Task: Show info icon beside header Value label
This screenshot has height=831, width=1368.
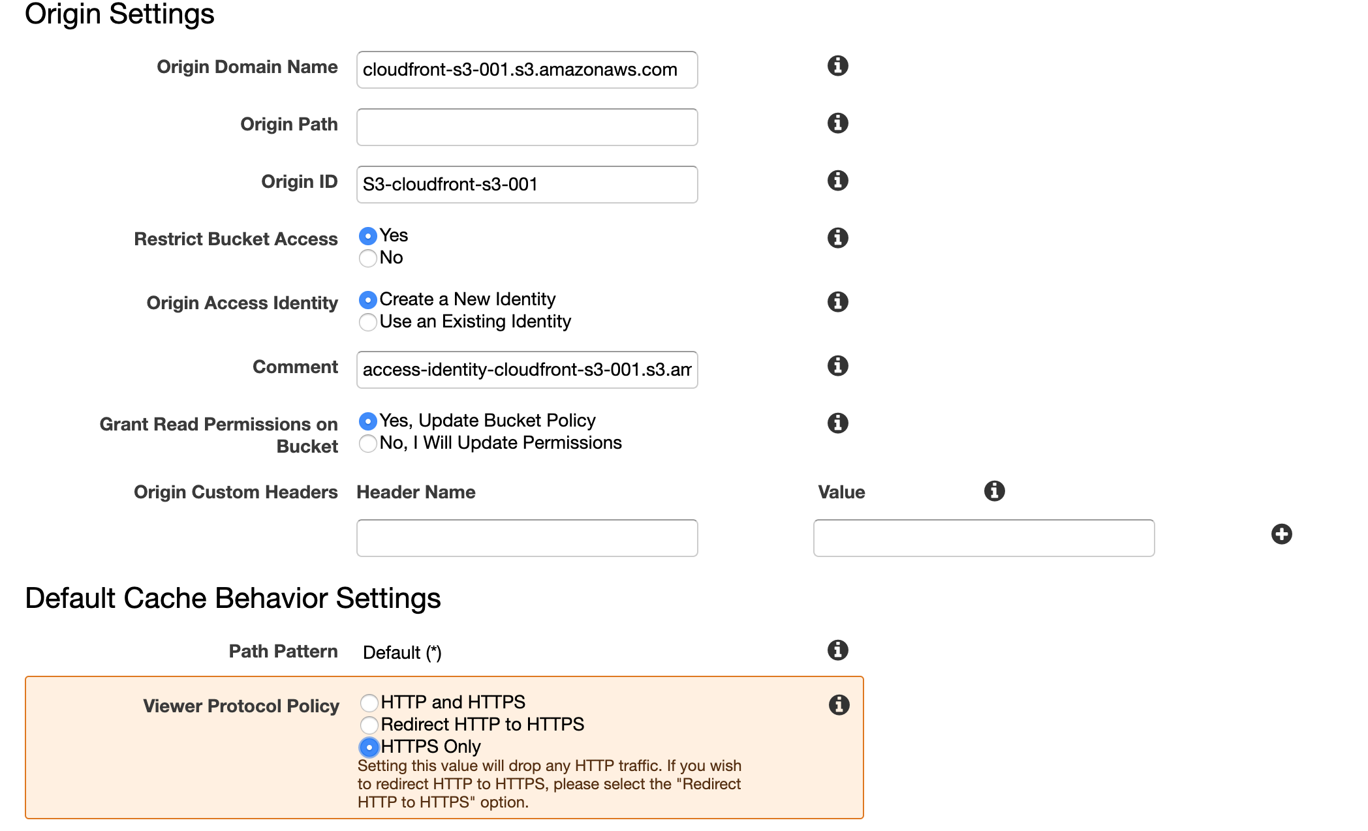Action: pos(994,491)
